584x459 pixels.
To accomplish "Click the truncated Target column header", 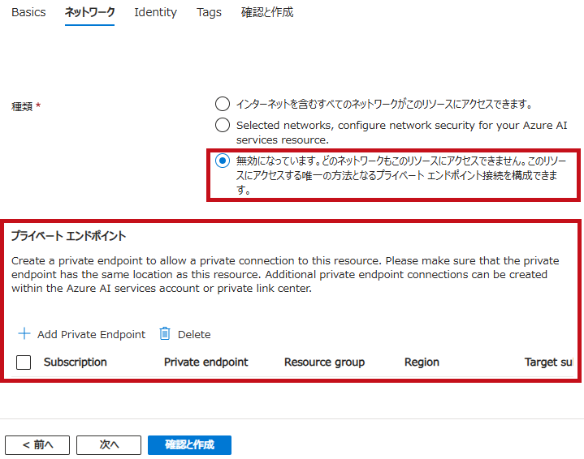I will tap(548, 362).
